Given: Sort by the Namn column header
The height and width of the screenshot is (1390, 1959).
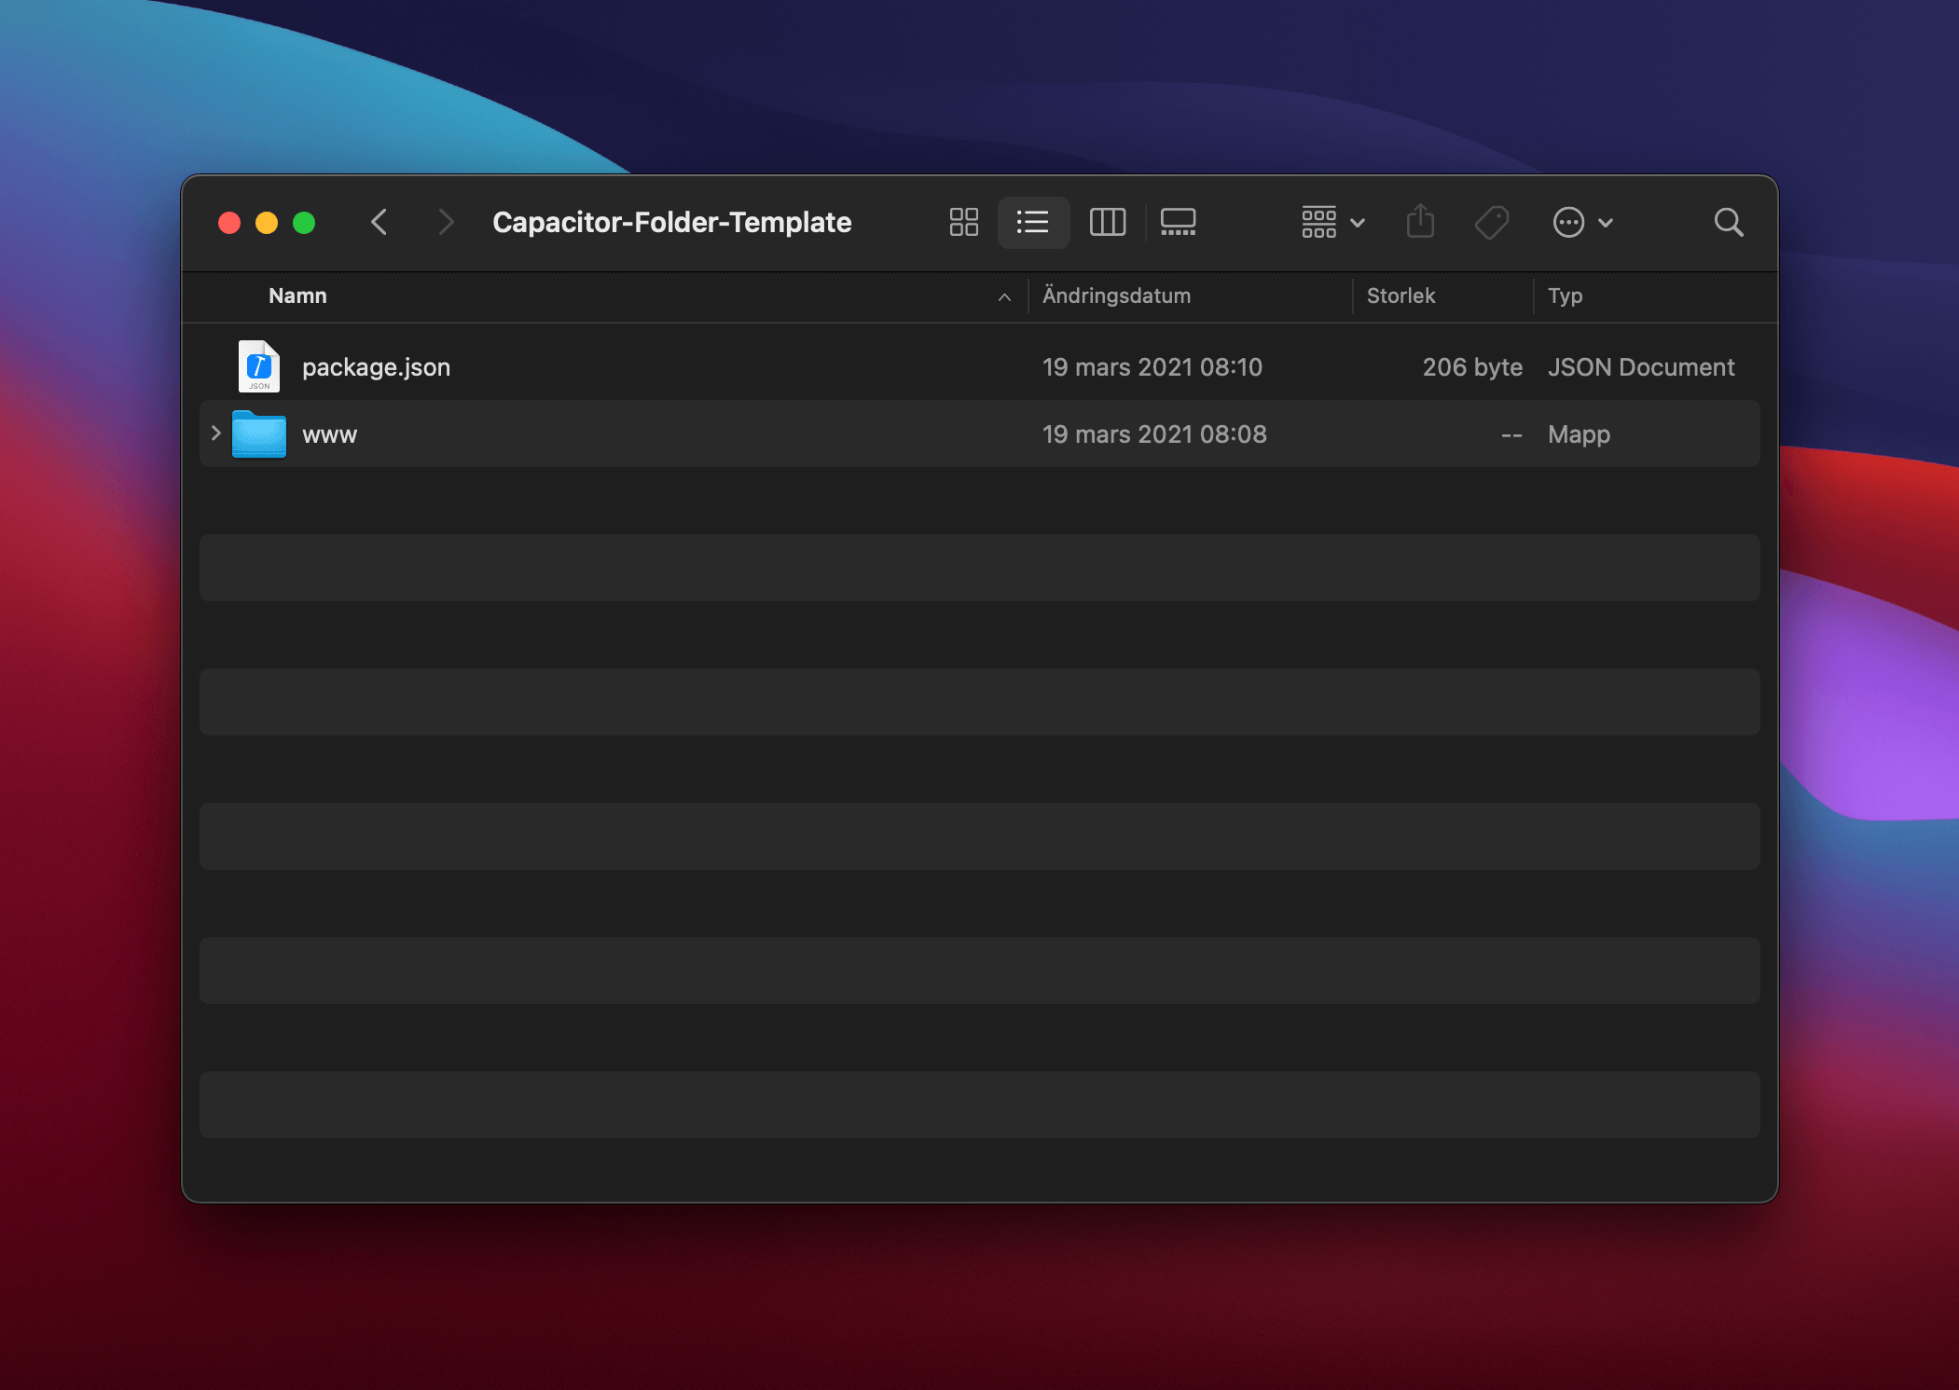Looking at the screenshot, I should point(297,296).
